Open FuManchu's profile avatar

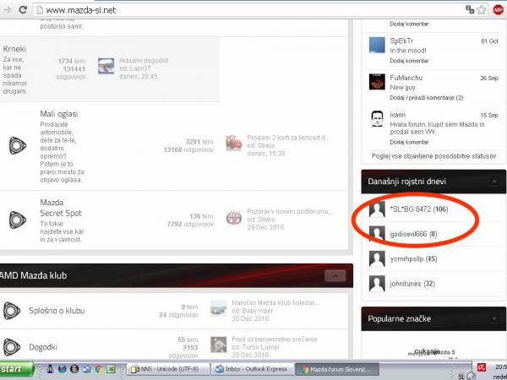coord(379,82)
